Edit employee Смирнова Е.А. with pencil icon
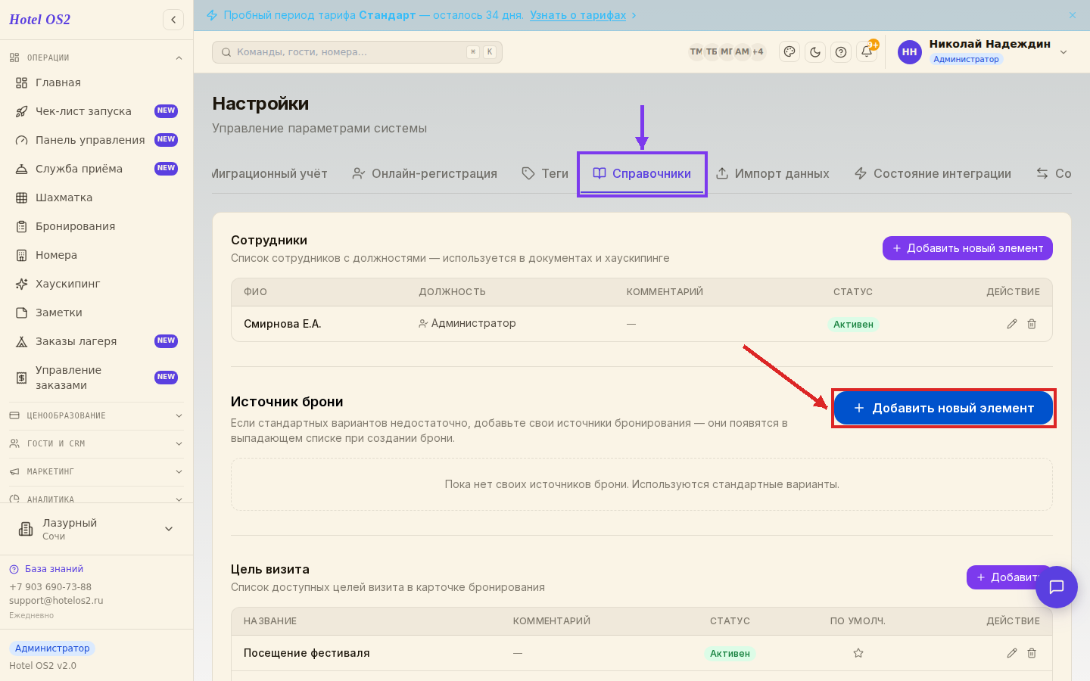The image size is (1090, 681). tap(1012, 324)
